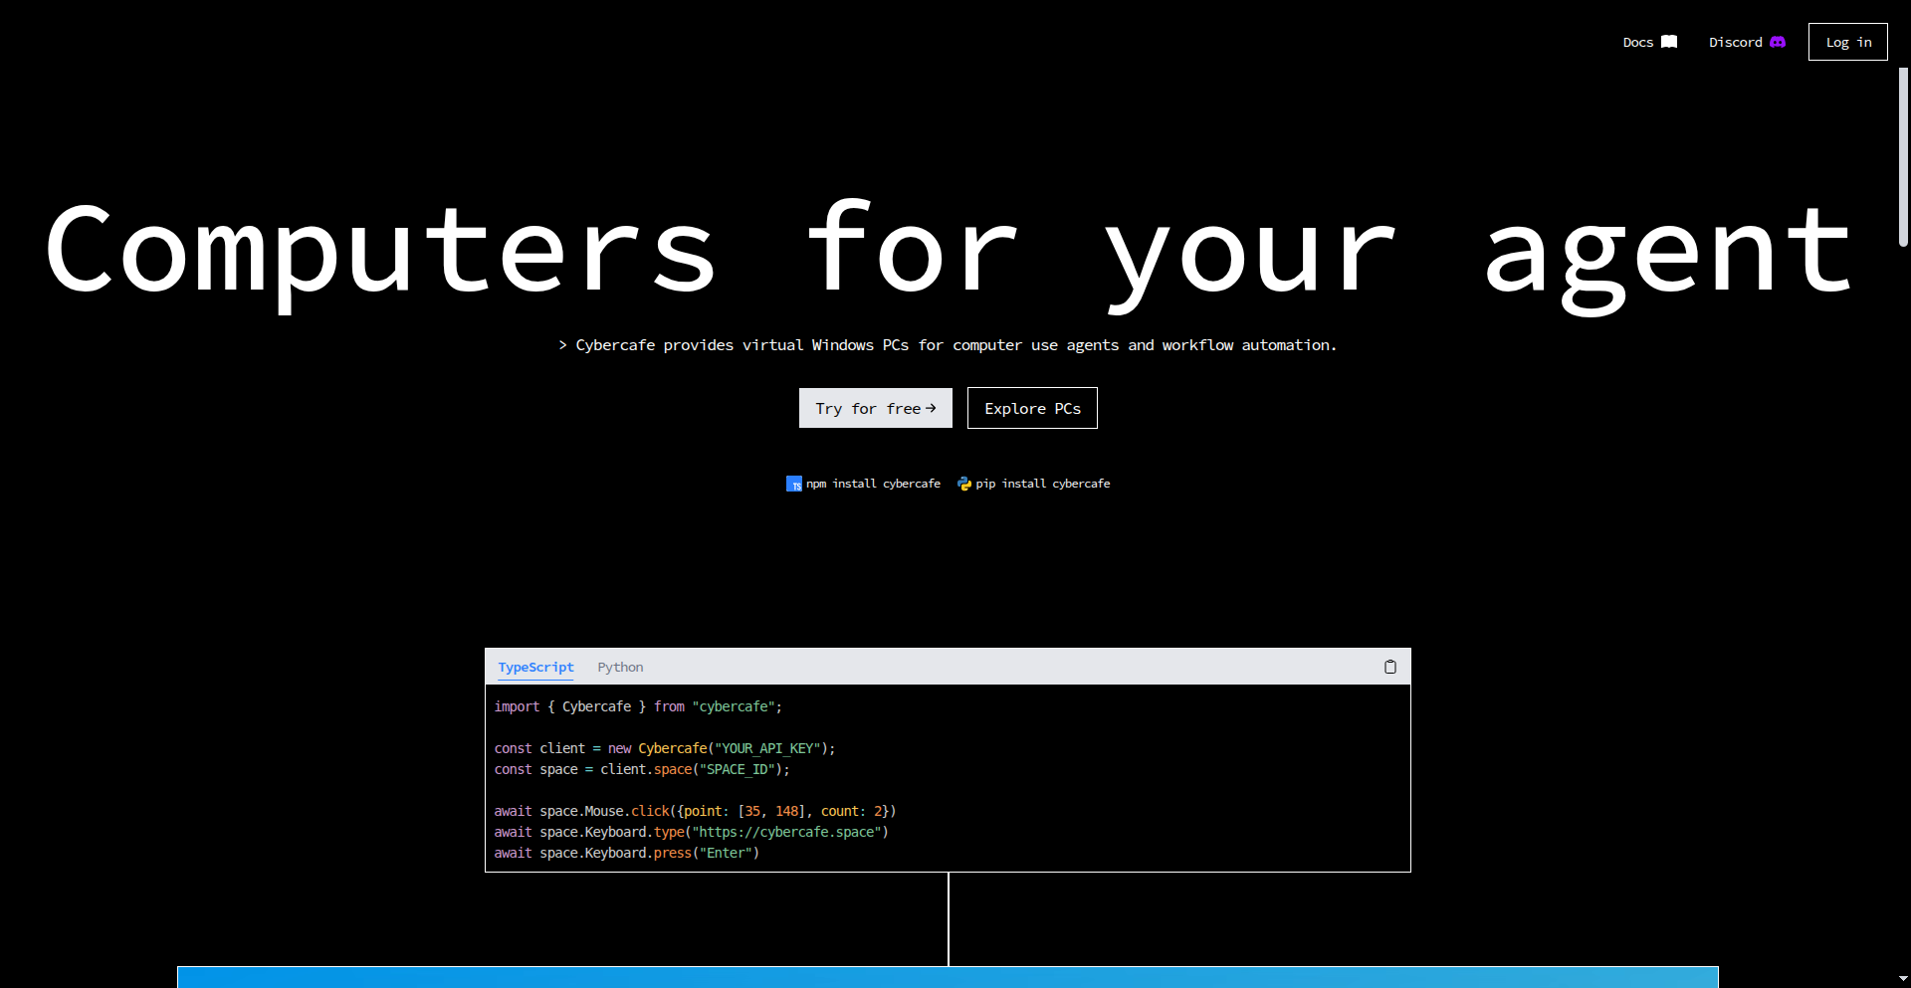Copy the code snippet with the clipboard icon

1389,667
